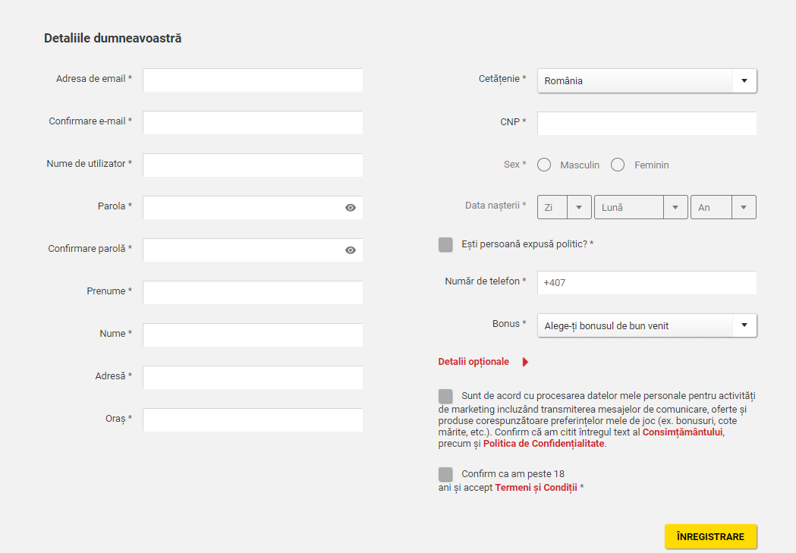Show password in Confirmare parolă field
Image resolution: width=796 pixels, height=553 pixels.
click(351, 250)
